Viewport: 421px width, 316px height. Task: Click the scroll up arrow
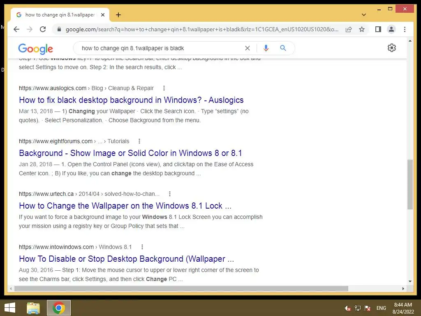[x=410, y=41]
